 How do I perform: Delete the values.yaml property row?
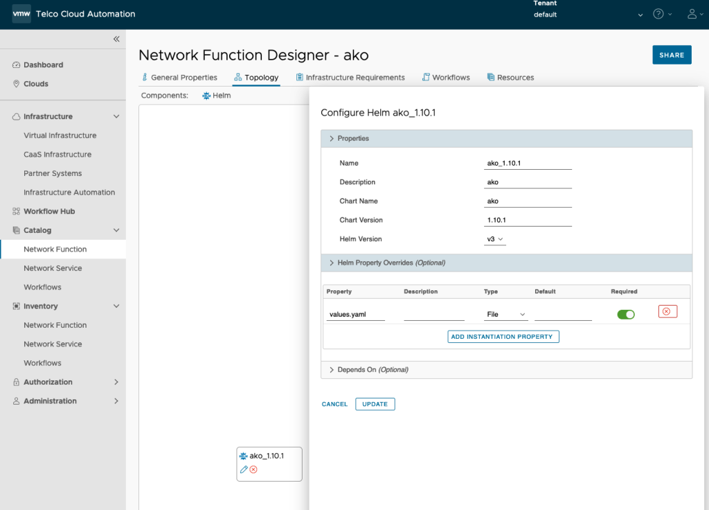pyautogui.click(x=667, y=311)
